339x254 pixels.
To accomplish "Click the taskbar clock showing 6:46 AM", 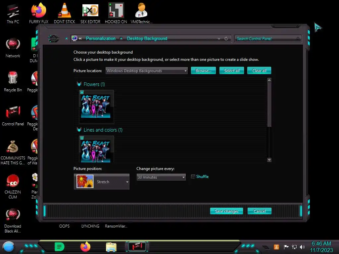I will [321, 247].
